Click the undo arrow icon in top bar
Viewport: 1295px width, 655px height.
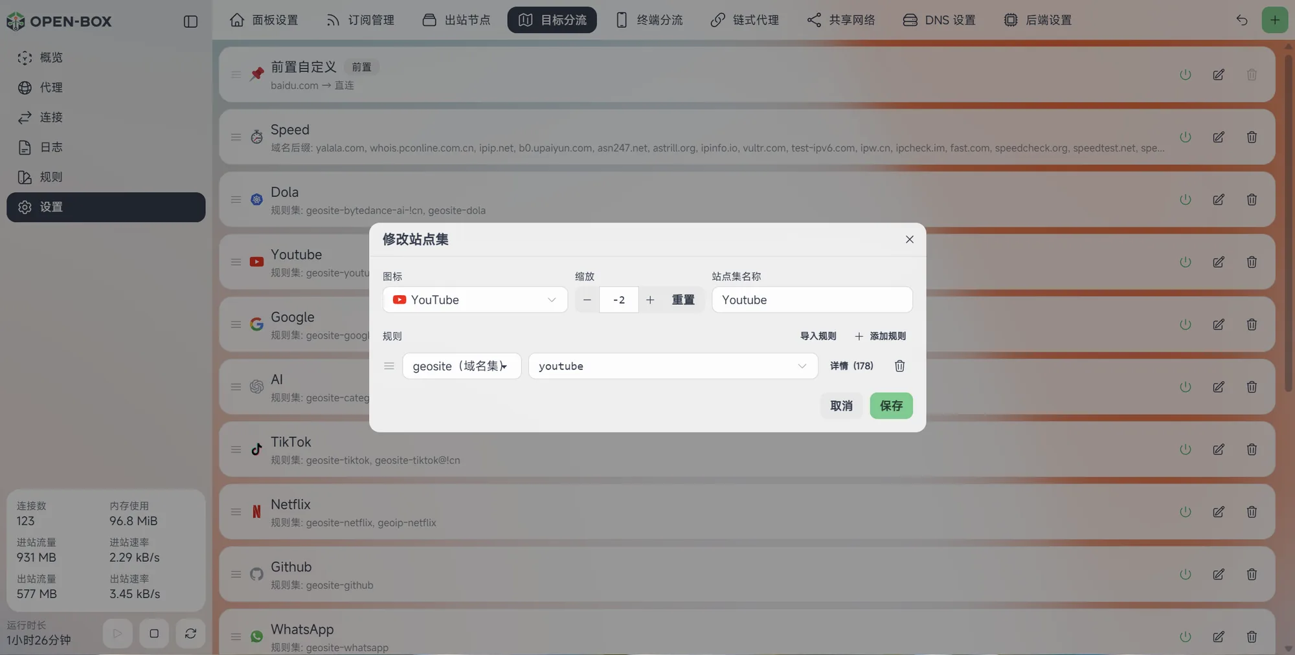click(x=1241, y=20)
